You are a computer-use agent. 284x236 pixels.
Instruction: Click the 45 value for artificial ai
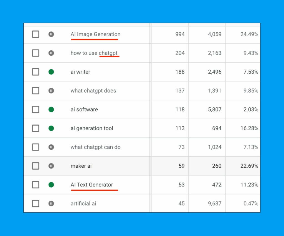181,203
